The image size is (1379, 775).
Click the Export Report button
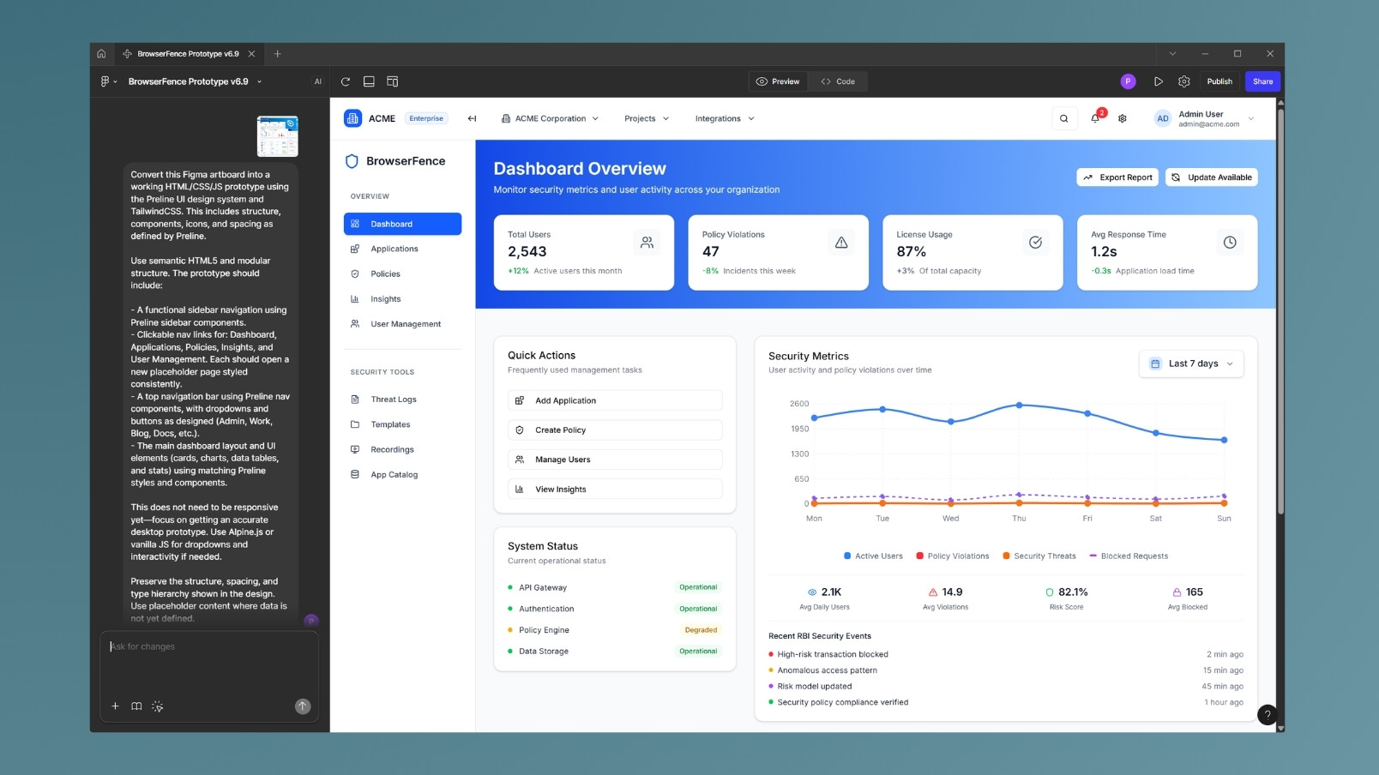1117,177
